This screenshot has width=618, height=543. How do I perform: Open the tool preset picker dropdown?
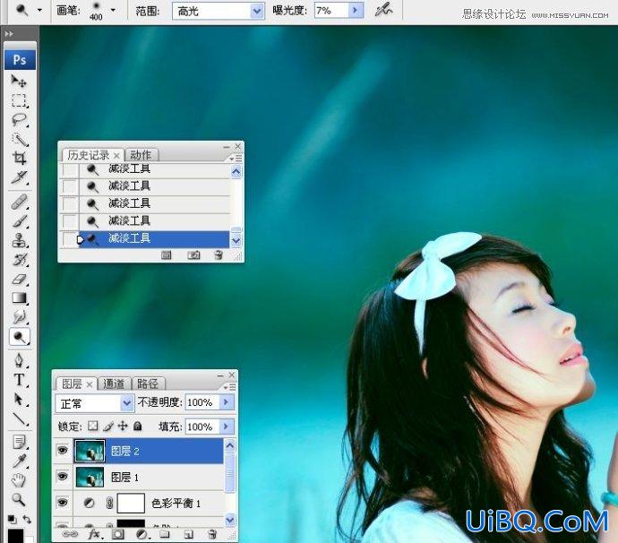click(x=39, y=10)
